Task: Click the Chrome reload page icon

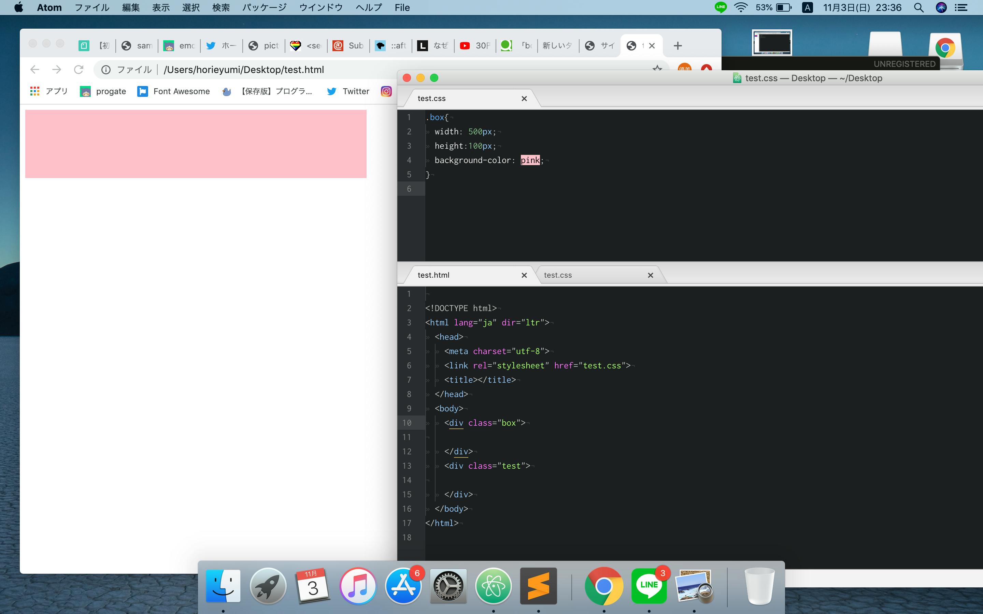Action: pos(79,70)
